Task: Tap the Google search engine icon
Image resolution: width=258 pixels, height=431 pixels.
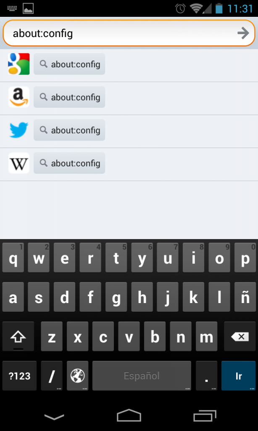Action: [19, 64]
